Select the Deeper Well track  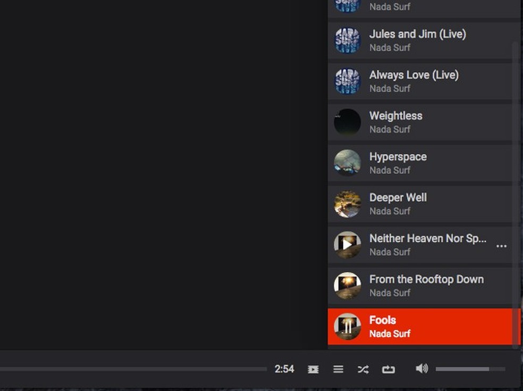420,204
